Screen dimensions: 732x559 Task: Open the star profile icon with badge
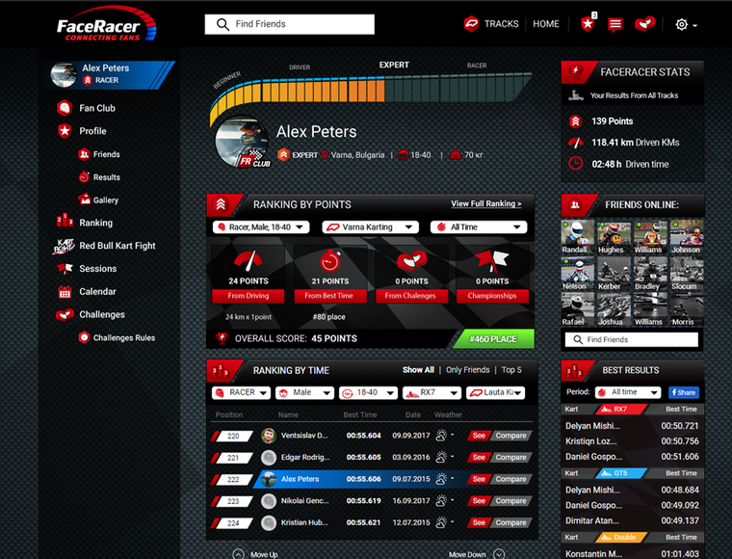(588, 23)
